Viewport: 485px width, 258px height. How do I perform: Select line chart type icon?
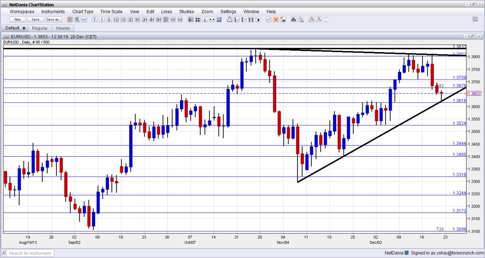click(x=84, y=19)
